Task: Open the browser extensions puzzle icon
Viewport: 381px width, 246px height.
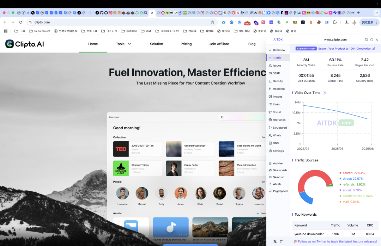Action: tap(335, 22)
